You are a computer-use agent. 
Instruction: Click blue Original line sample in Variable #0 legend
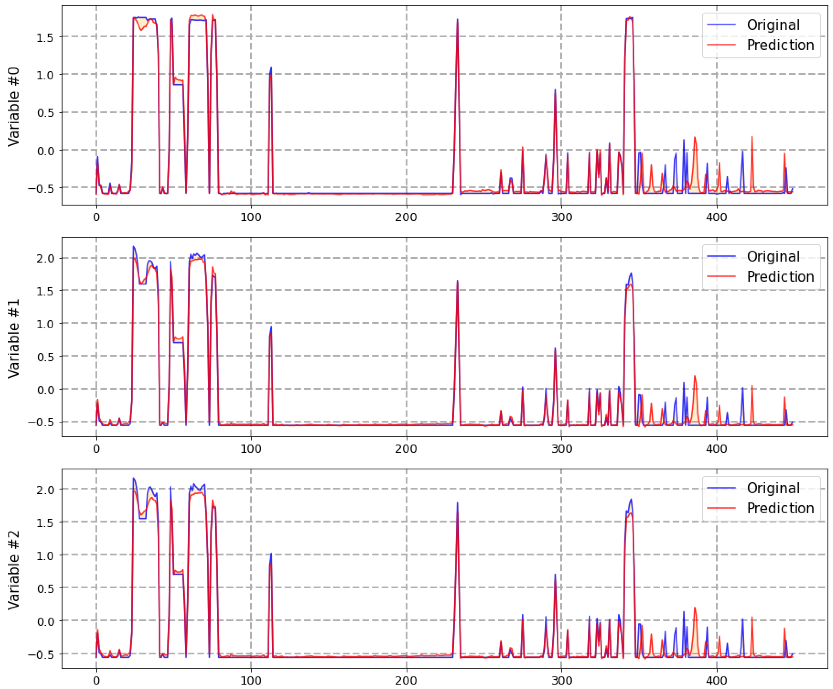tap(721, 25)
